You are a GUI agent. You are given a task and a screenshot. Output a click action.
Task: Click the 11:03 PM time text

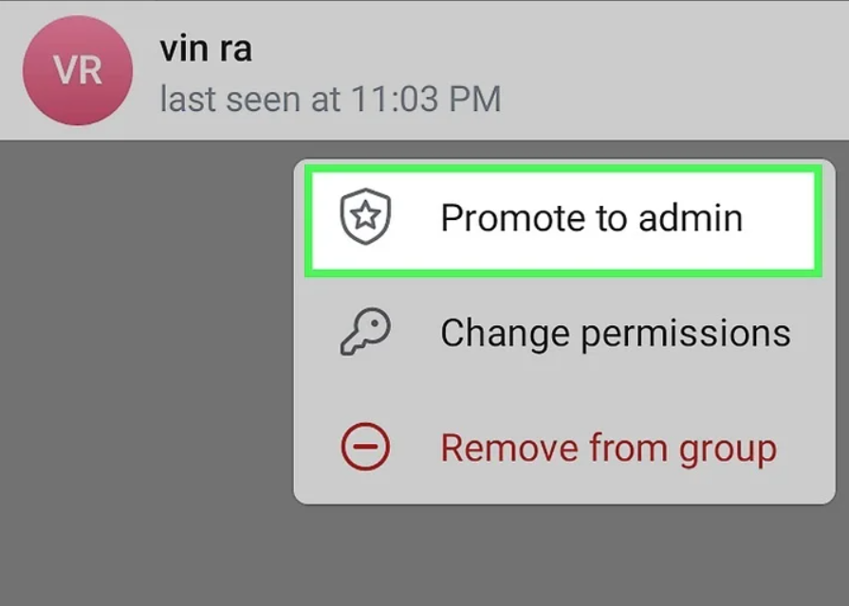pos(427,98)
